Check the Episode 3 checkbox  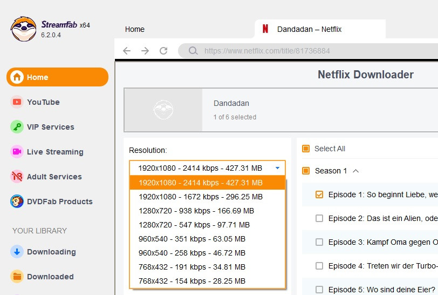tap(319, 242)
